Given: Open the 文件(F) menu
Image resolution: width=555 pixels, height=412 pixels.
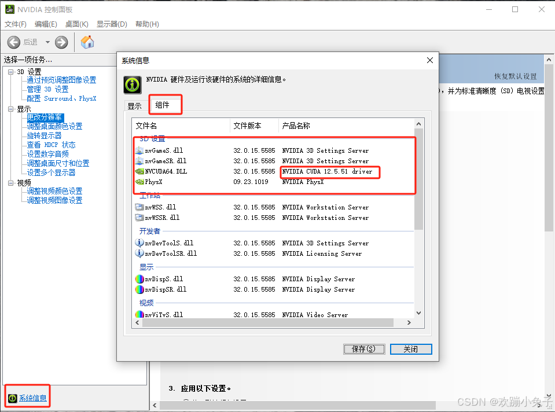Looking at the screenshot, I should [15, 24].
